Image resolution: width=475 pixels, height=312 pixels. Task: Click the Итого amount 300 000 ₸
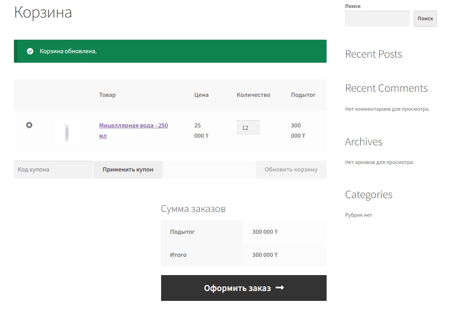click(265, 255)
